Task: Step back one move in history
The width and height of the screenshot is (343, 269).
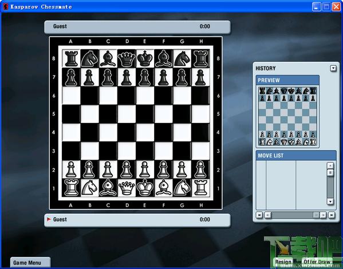Action: pyautogui.click(x=267, y=215)
